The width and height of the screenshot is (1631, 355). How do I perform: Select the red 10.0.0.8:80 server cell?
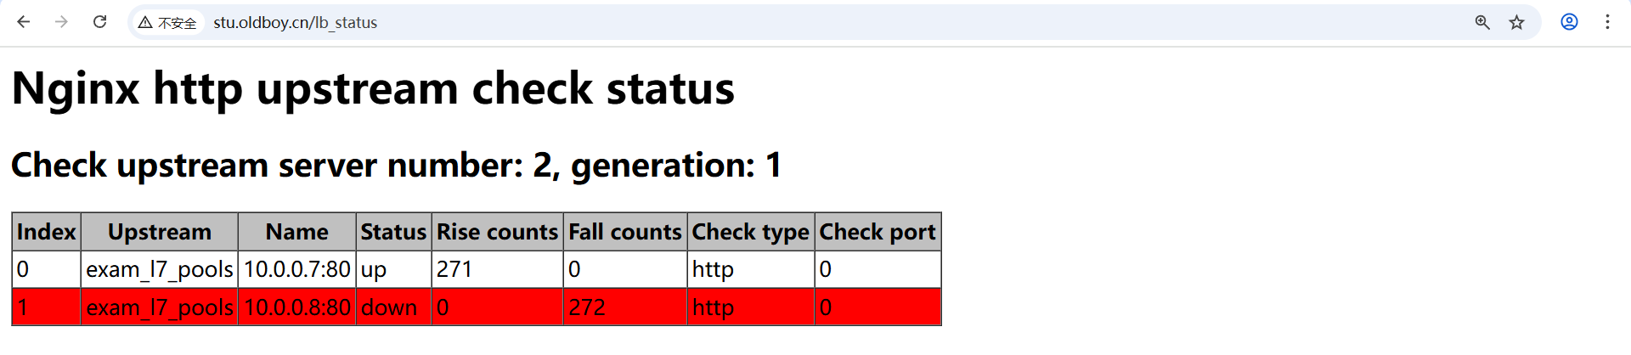[297, 307]
